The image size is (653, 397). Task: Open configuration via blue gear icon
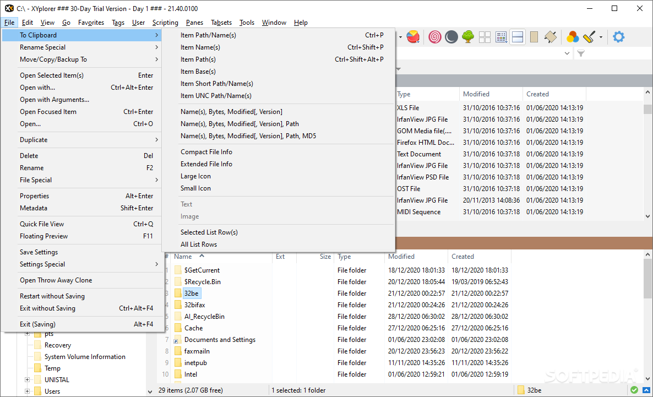pos(618,37)
